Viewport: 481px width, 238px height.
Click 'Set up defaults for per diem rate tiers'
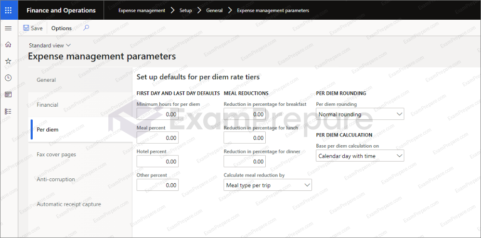(x=198, y=77)
